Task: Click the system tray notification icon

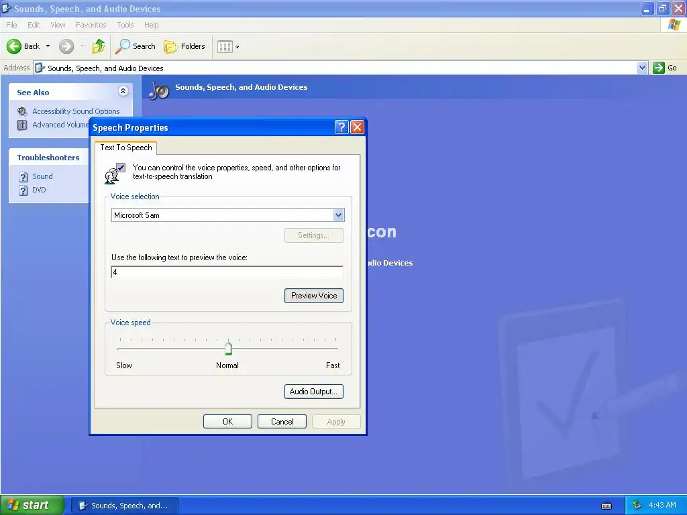Action: click(x=637, y=506)
